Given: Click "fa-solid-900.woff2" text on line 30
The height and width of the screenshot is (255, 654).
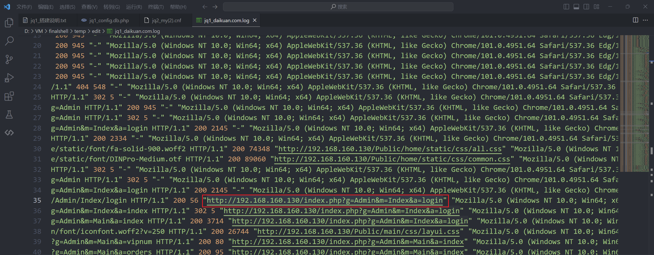Looking at the screenshot, I should tap(148, 149).
